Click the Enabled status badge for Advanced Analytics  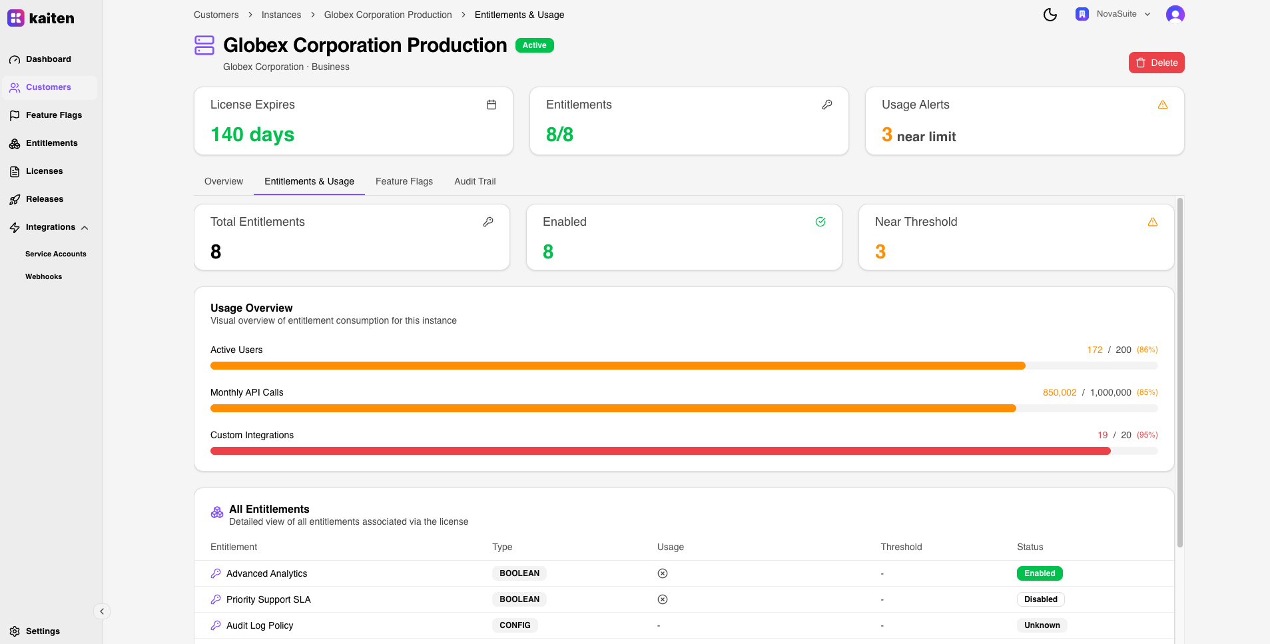(1039, 573)
